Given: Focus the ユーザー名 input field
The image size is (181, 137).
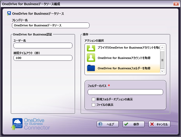Looking at the screenshot, I should pyautogui.click(x=43, y=45).
